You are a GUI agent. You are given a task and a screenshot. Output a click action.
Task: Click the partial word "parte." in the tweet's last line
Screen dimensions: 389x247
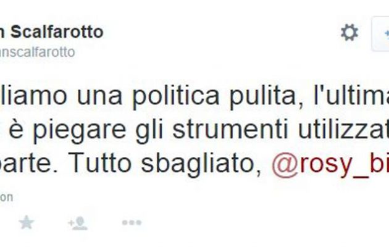29,165
